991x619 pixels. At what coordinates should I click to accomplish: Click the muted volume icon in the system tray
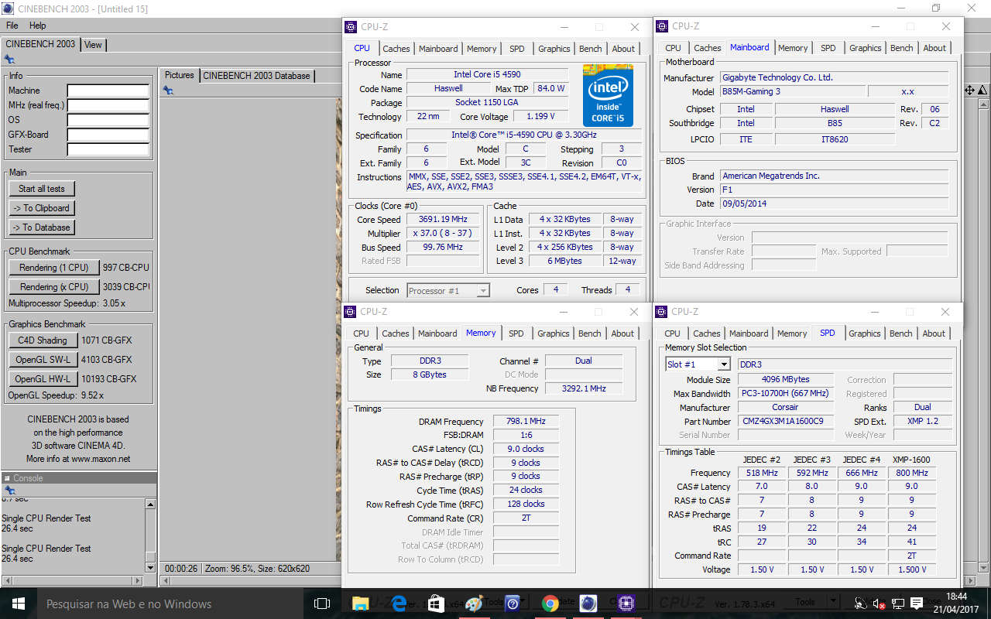click(x=879, y=604)
